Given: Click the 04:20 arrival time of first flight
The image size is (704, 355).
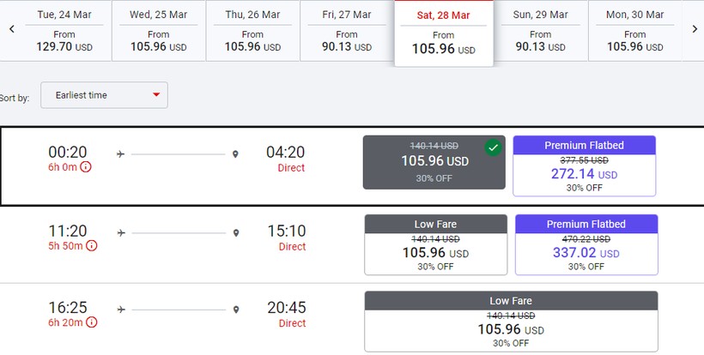Looking at the screenshot, I should pos(285,153).
